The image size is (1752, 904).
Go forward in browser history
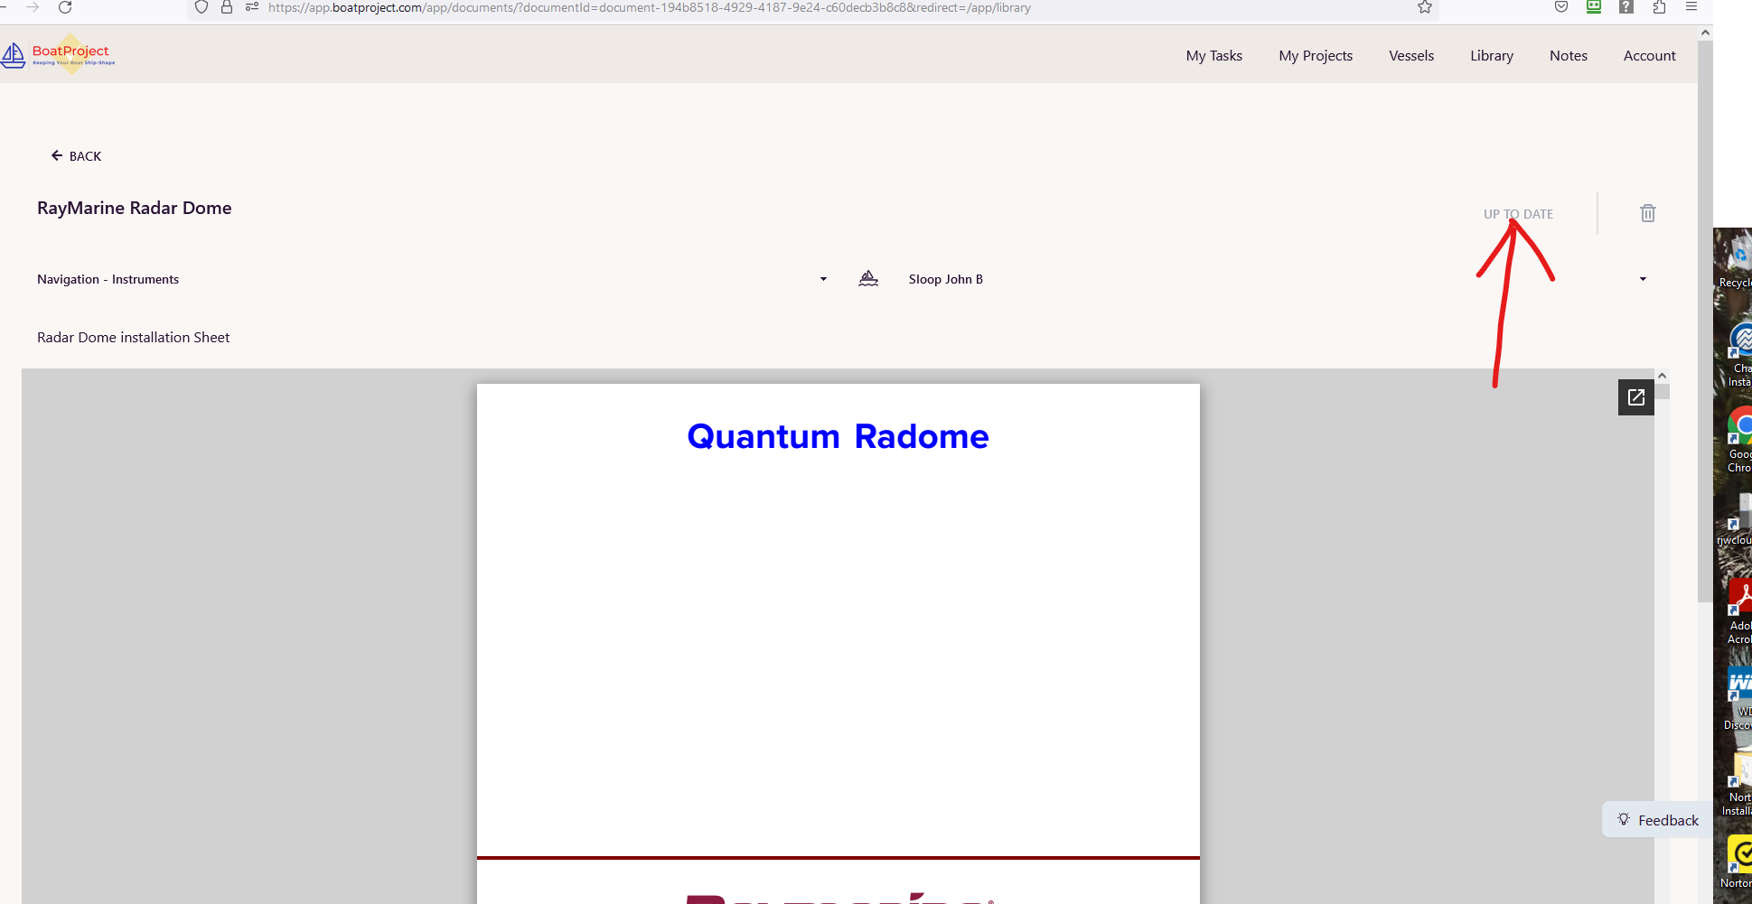click(x=33, y=7)
